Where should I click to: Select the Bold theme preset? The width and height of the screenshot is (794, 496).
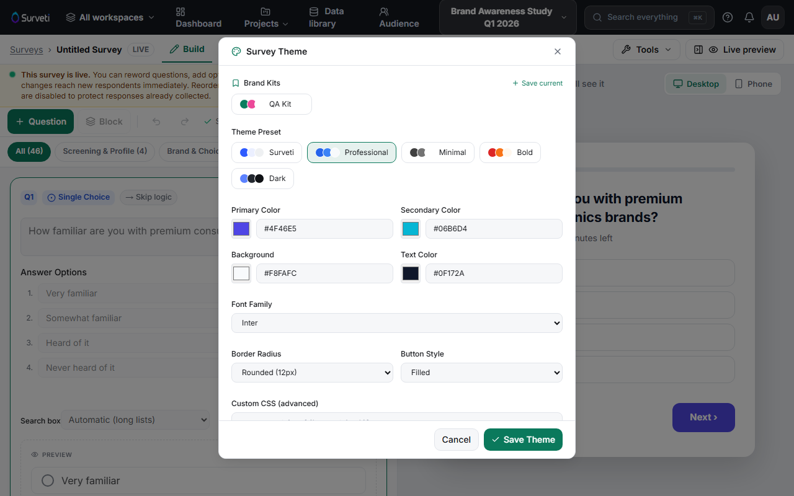coord(510,153)
